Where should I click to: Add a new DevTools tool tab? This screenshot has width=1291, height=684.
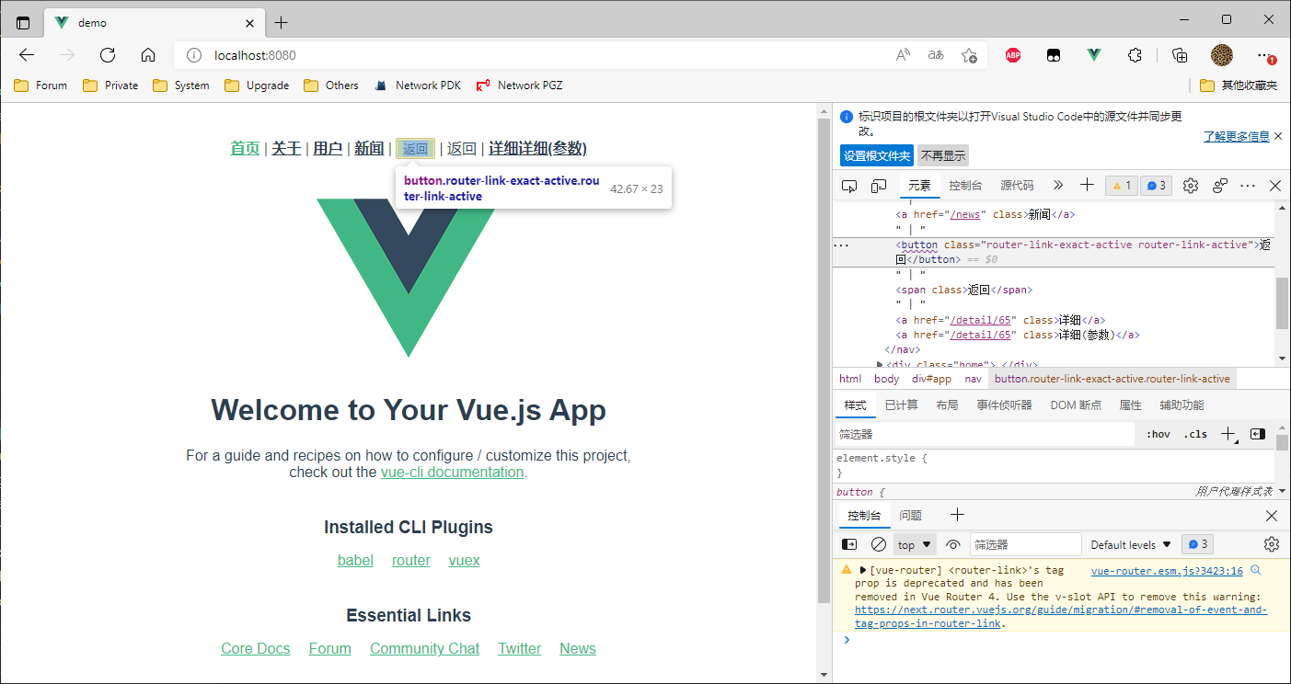pos(1087,185)
